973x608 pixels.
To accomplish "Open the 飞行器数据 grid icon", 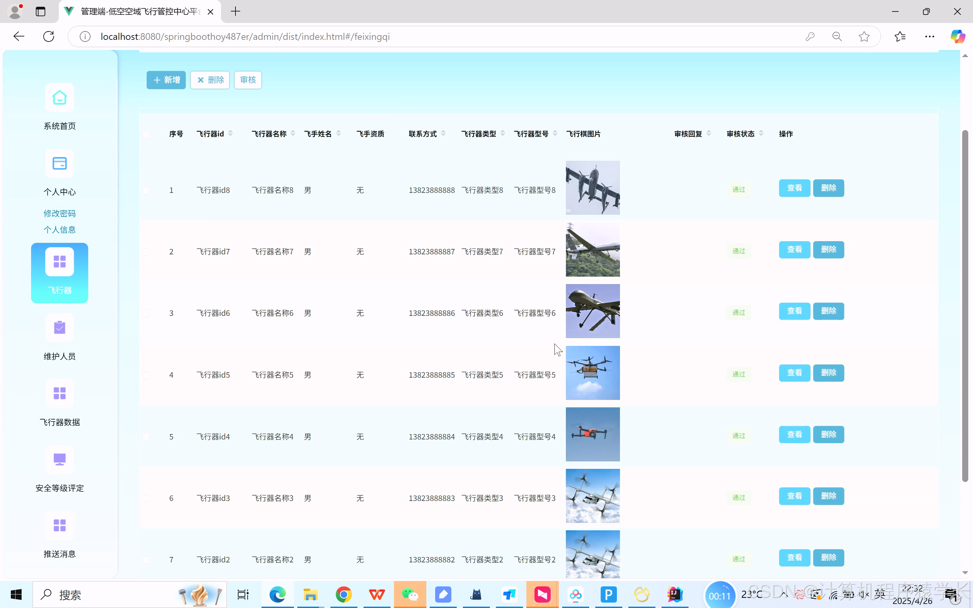I will pos(59,393).
